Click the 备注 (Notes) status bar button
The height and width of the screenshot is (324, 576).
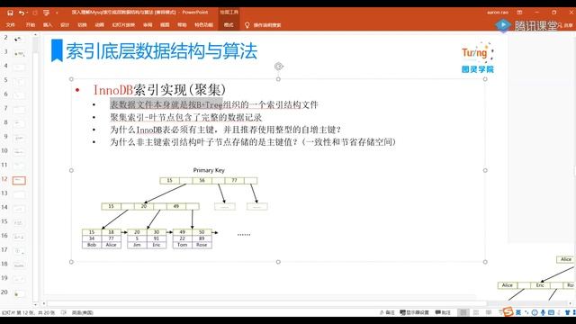(x=387, y=312)
